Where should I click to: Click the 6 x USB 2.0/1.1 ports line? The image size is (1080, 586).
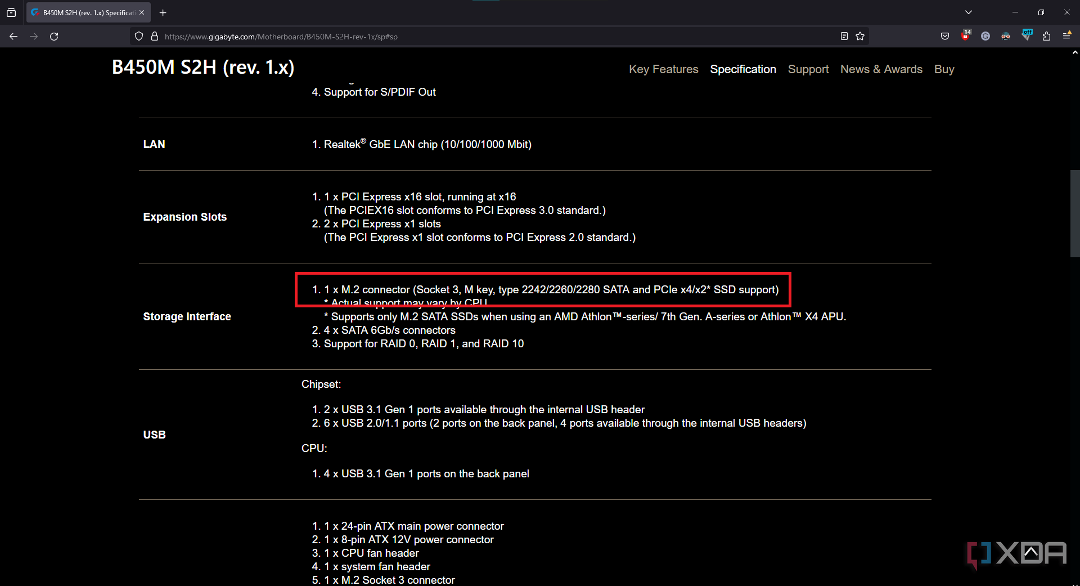pyautogui.click(x=565, y=423)
